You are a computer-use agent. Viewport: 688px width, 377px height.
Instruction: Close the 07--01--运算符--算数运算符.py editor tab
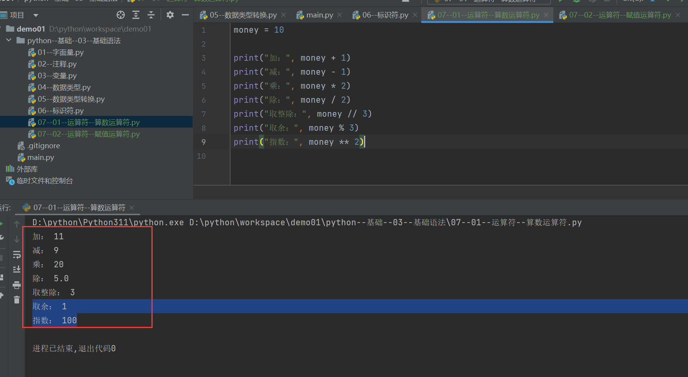point(546,15)
